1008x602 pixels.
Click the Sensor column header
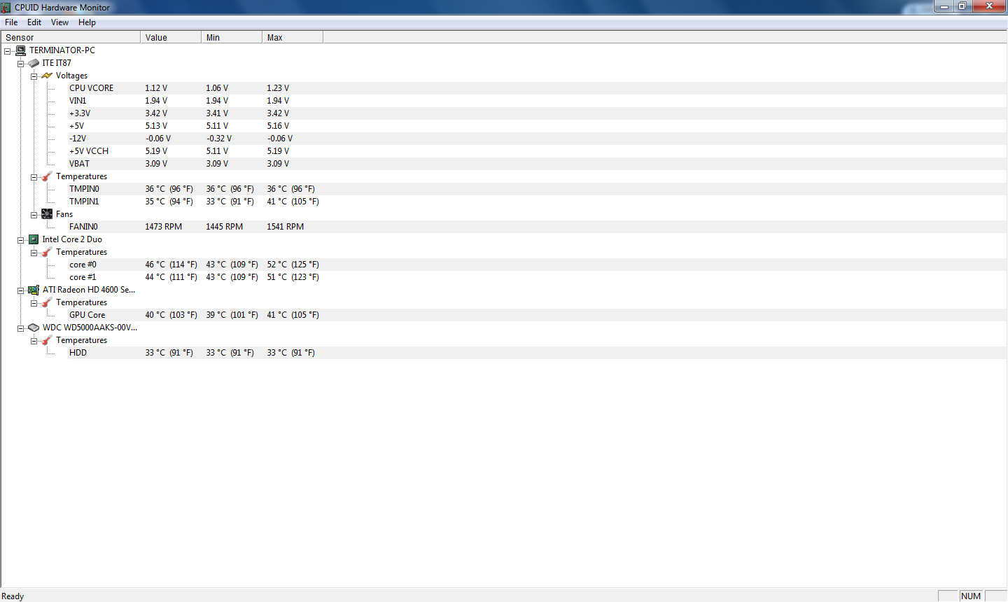click(71, 37)
